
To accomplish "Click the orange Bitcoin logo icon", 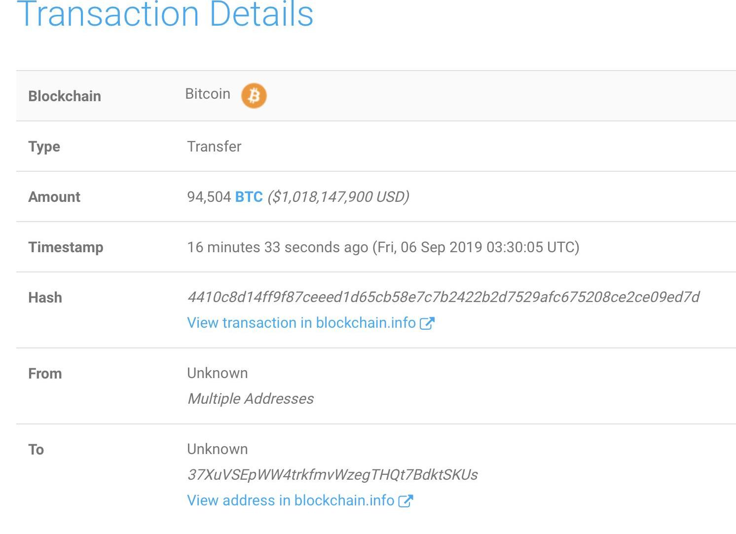I will pyautogui.click(x=254, y=95).
